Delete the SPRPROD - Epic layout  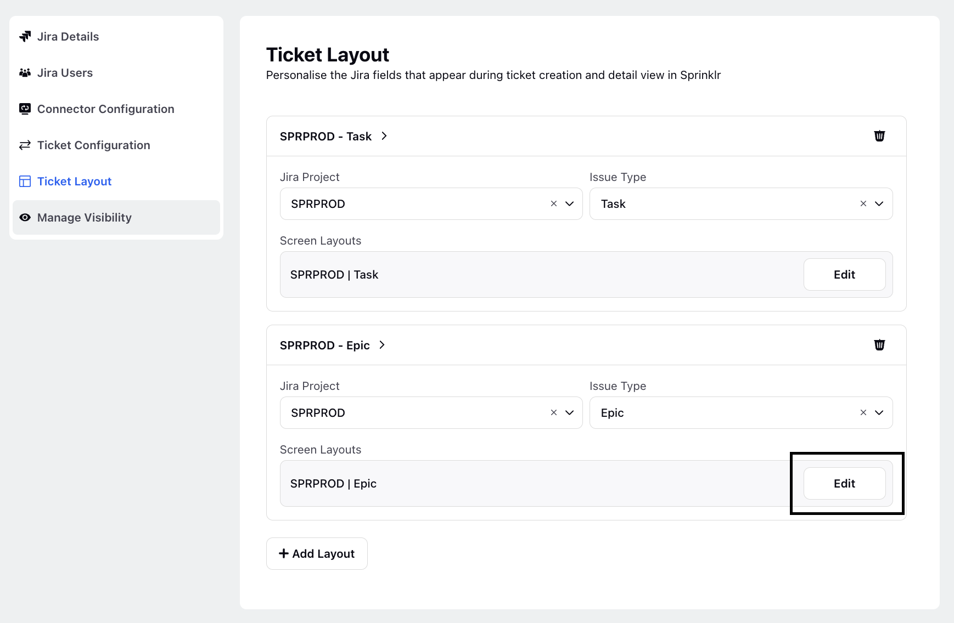click(879, 345)
